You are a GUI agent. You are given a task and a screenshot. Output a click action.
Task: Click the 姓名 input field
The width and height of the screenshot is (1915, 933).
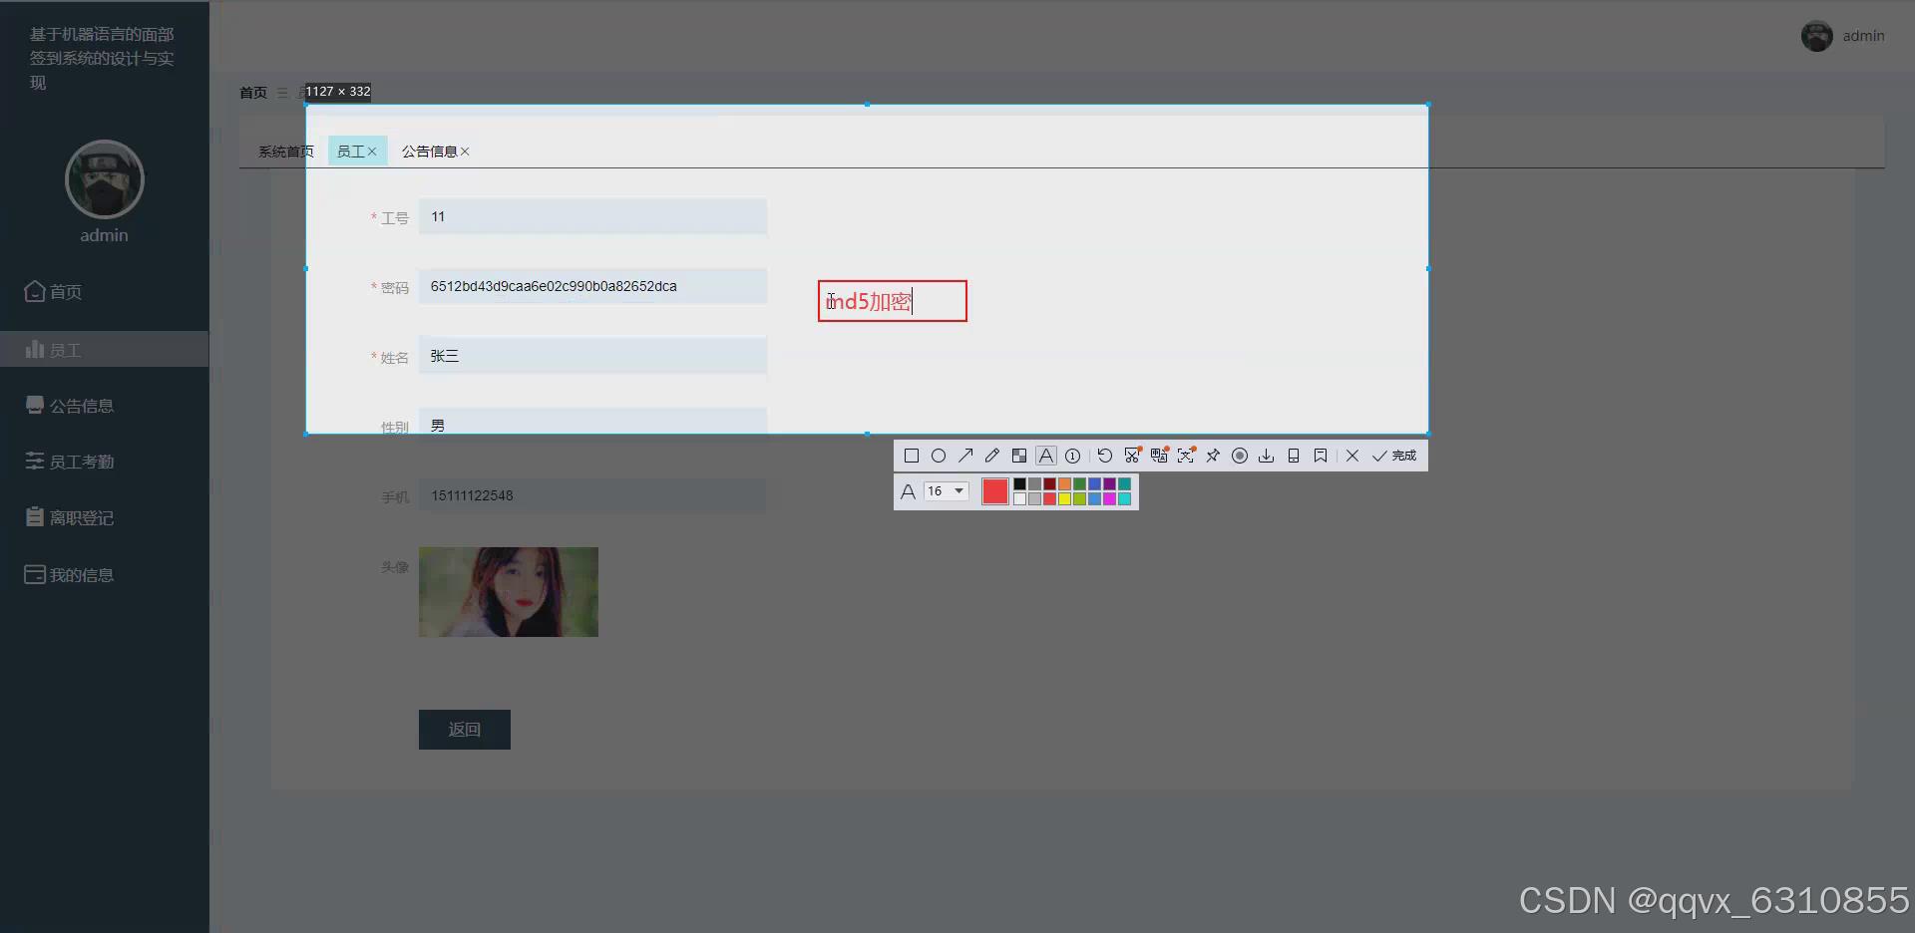592,356
